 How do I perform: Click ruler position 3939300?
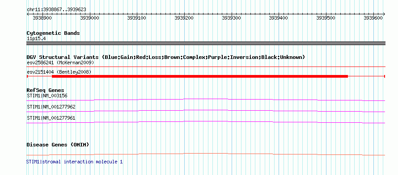(232, 18)
